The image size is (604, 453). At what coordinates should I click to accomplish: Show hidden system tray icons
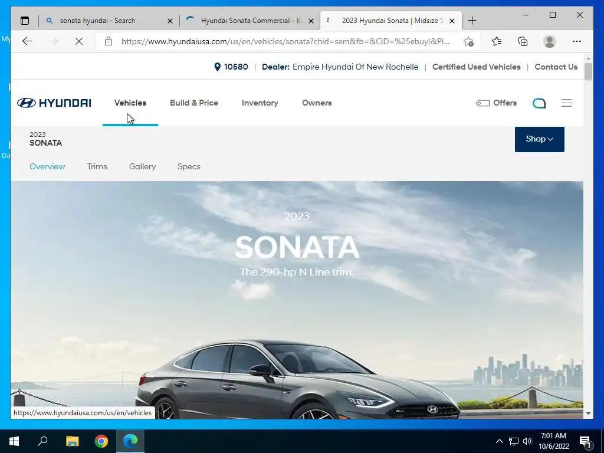[x=499, y=441]
